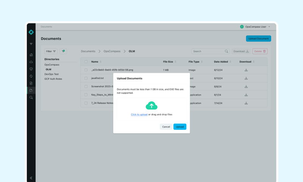The height and width of the screenshot is (182, 303).
Task: Check the Key_Steps_to_Mini row checkbox
Action: [x=86, y=95]
